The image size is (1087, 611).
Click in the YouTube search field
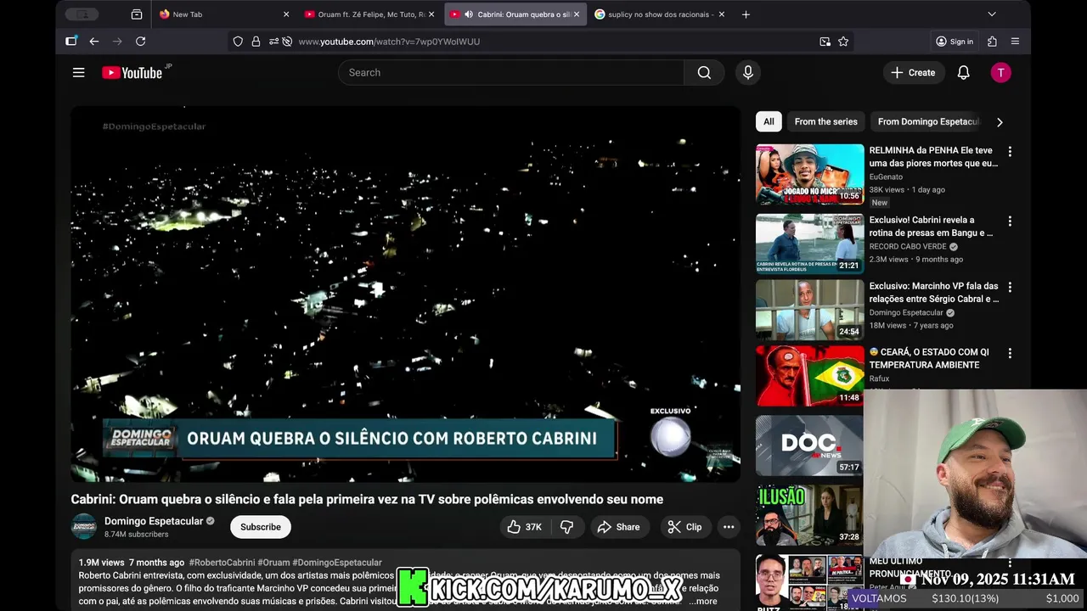point(511,73)
